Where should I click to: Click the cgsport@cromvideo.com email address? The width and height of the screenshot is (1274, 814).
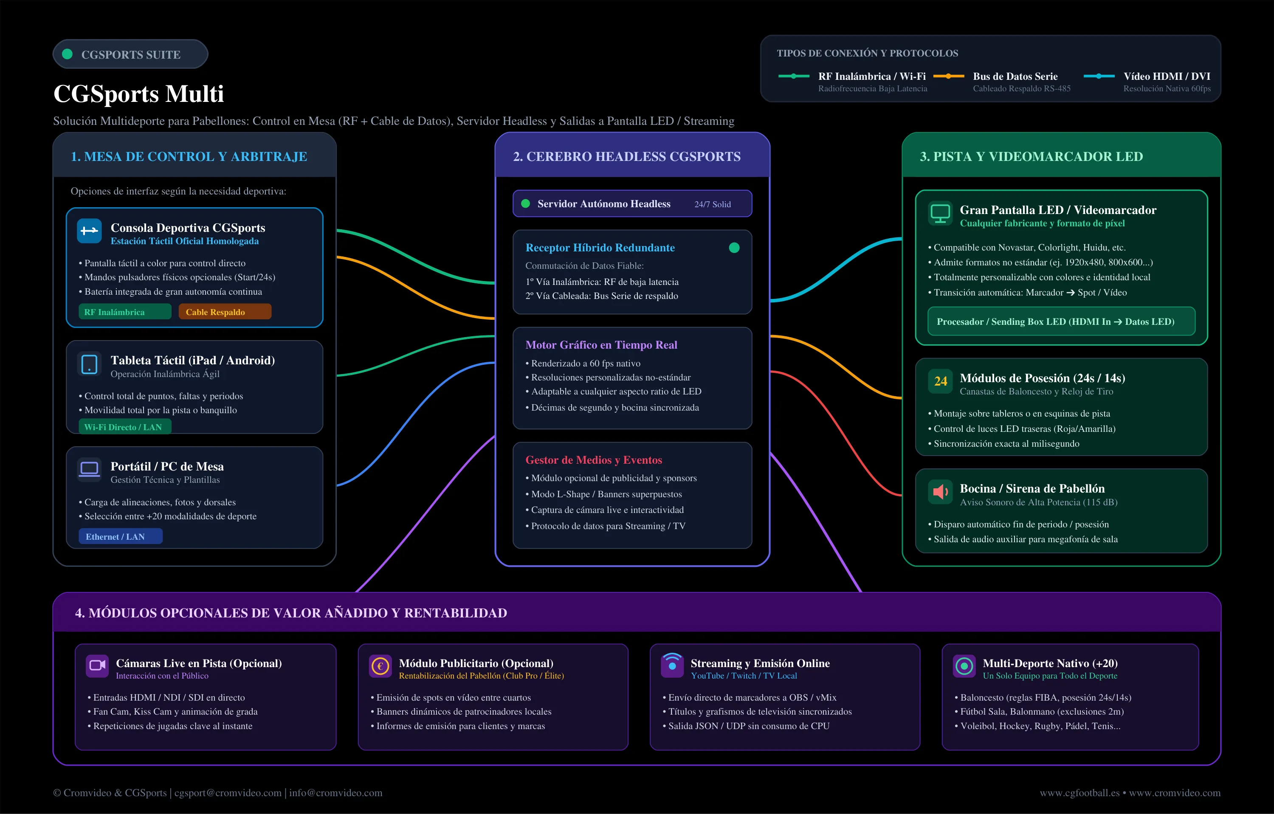point(228,792)
